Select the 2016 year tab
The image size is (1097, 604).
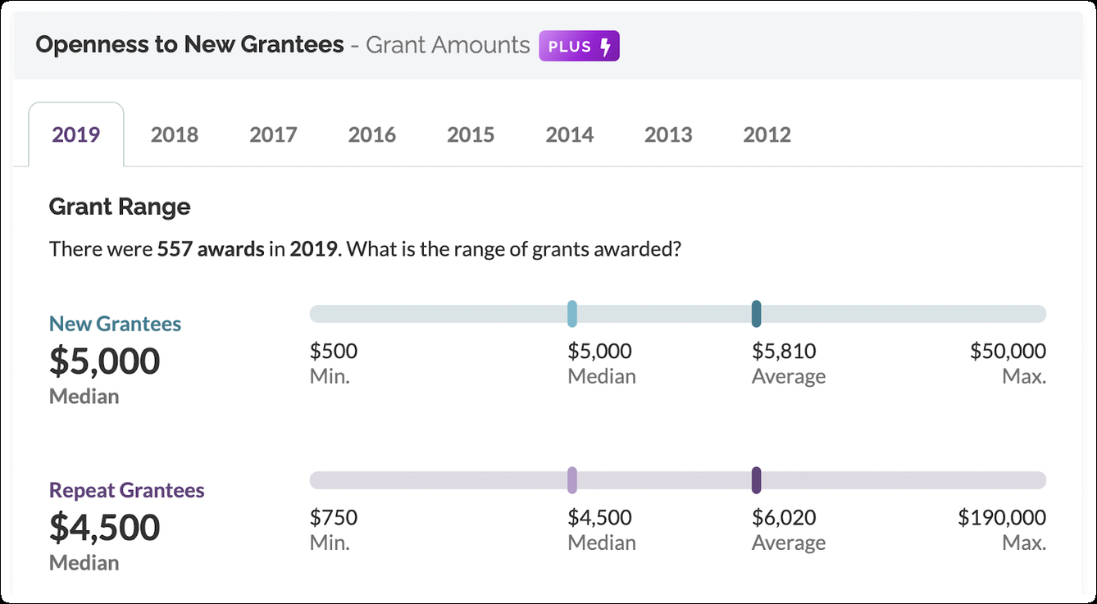click(372, 134)
